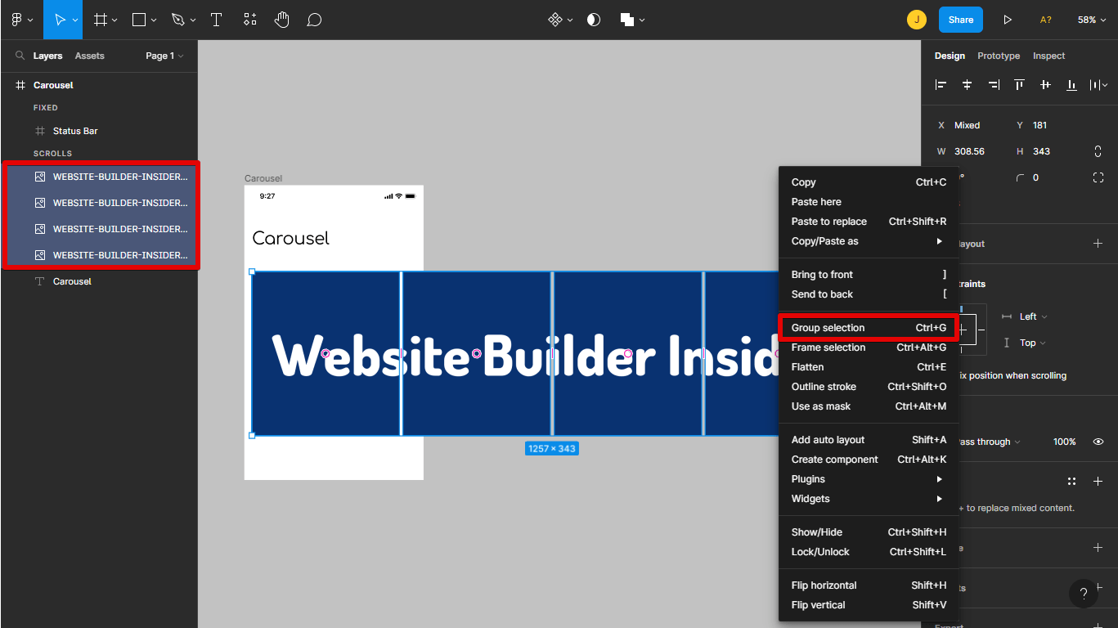The image size is (1118, 628).
Task: Open the Resources panel icon
Action: (x=249, y=19)
